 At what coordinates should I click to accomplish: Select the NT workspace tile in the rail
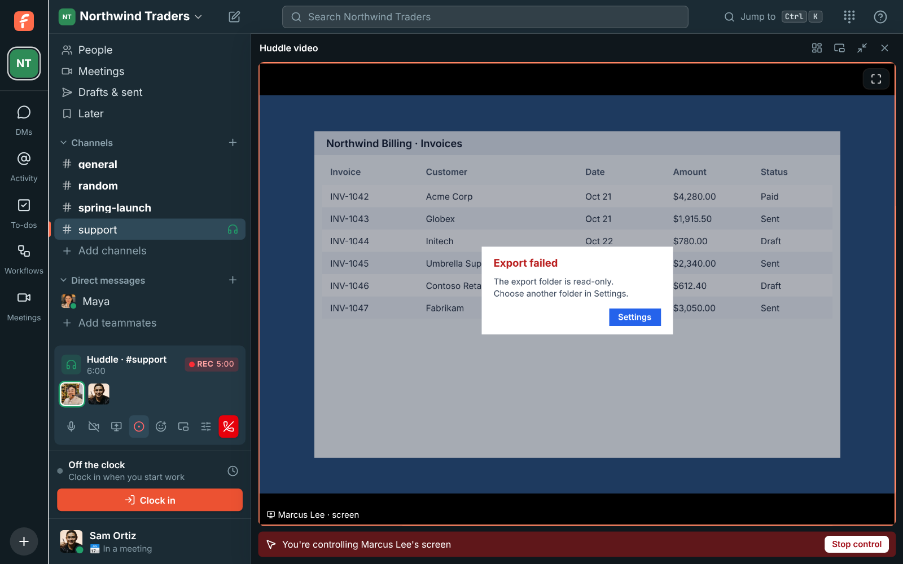tap(24, 63)
